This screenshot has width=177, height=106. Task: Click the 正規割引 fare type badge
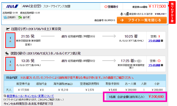pos(10,17)
